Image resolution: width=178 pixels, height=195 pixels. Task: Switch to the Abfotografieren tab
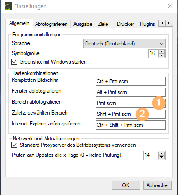click(51, 24)
